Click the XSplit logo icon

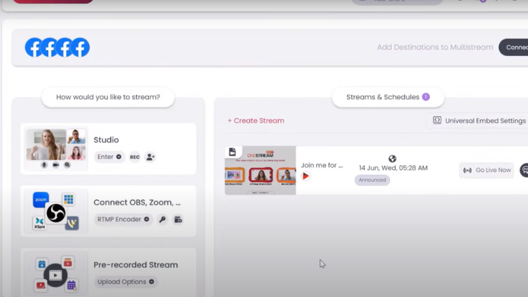(x=40, y=223)
